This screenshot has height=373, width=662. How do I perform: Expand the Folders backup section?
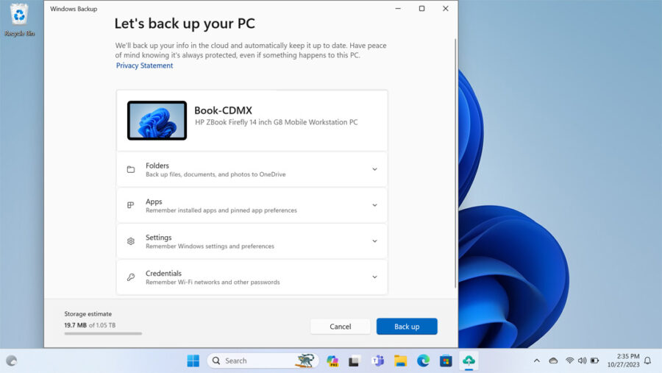pyautogui.click(x=374, y=169)
